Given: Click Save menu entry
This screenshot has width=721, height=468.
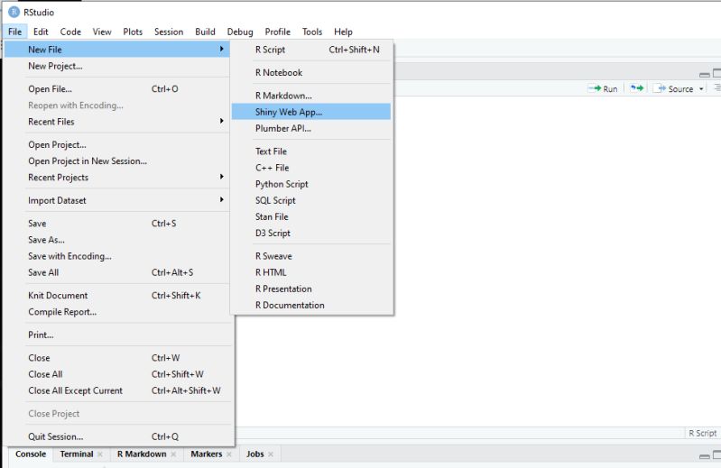Looking at the screenshot, I should (116, 224).
